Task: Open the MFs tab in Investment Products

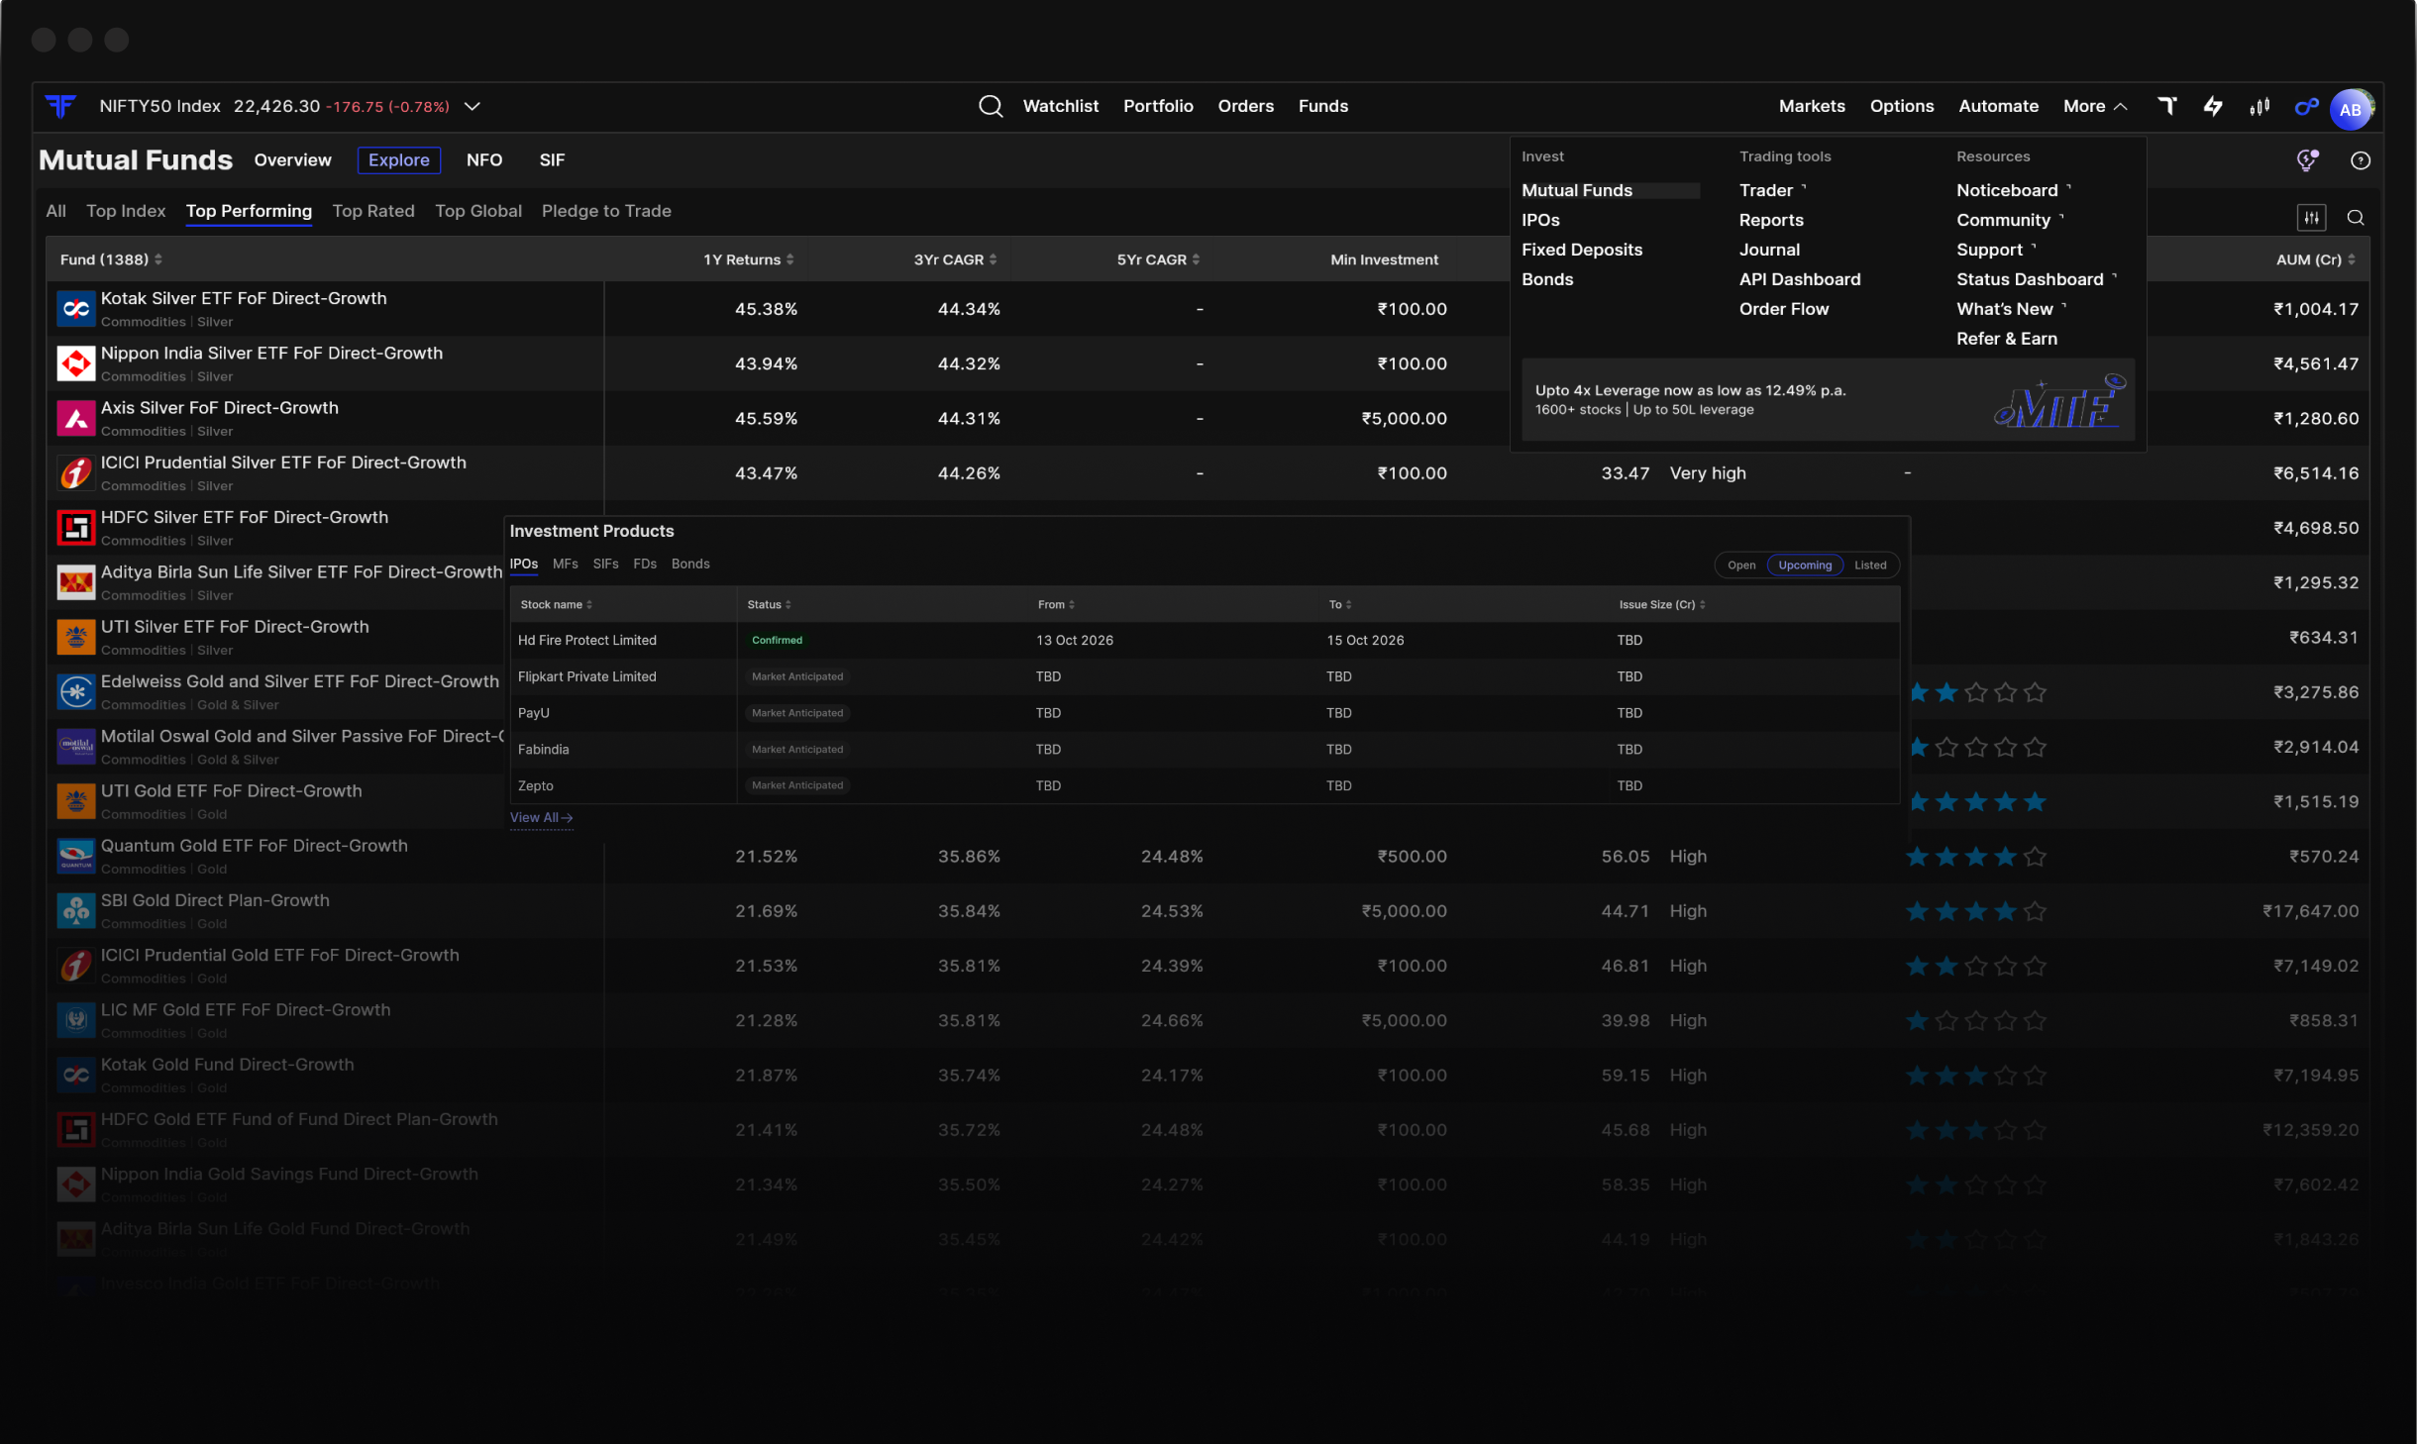Action: (x=565, y=564)
